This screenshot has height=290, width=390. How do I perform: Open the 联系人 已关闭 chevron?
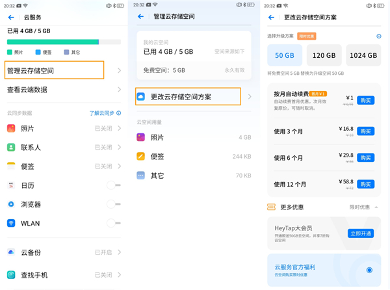(120, 147)
